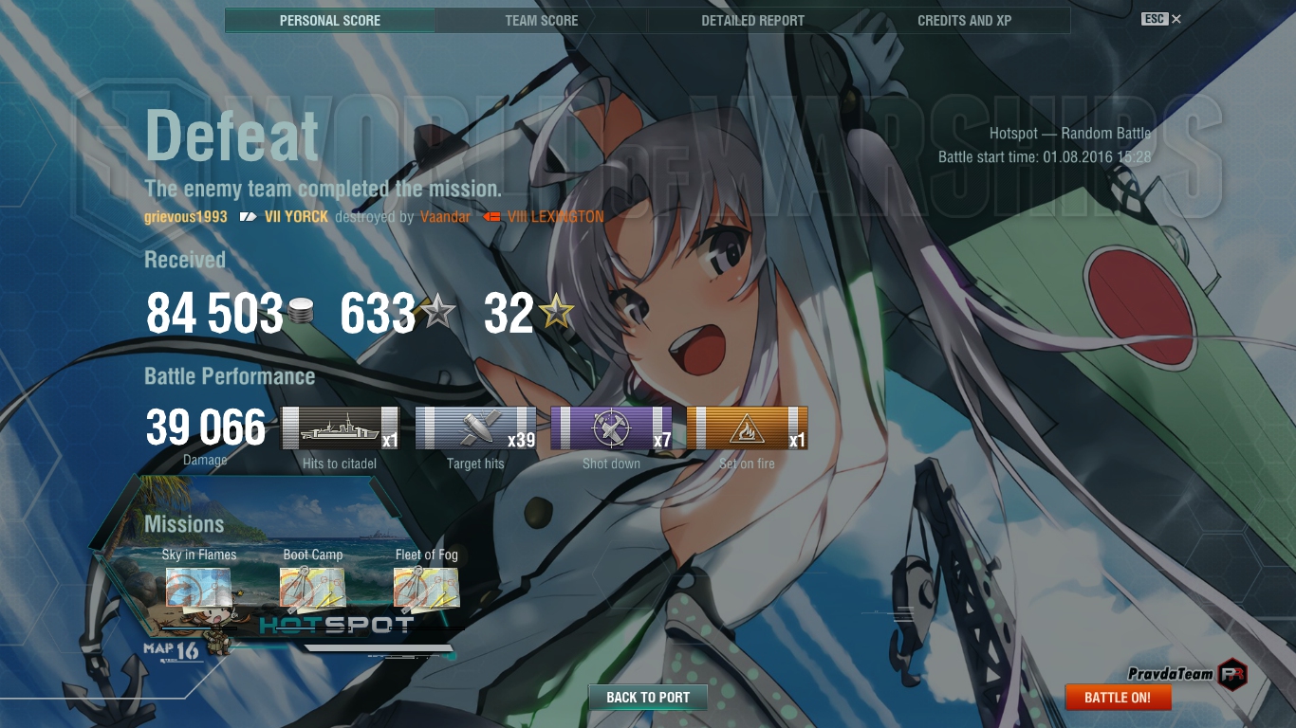The image size is (1296, 728).
Task: Click the VIII LEXINGTON ship name
Action: (555, 217)
